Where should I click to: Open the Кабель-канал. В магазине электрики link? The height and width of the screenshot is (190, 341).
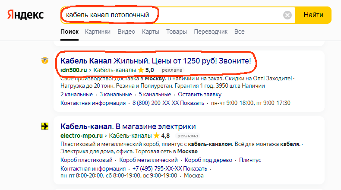point(128,127)
